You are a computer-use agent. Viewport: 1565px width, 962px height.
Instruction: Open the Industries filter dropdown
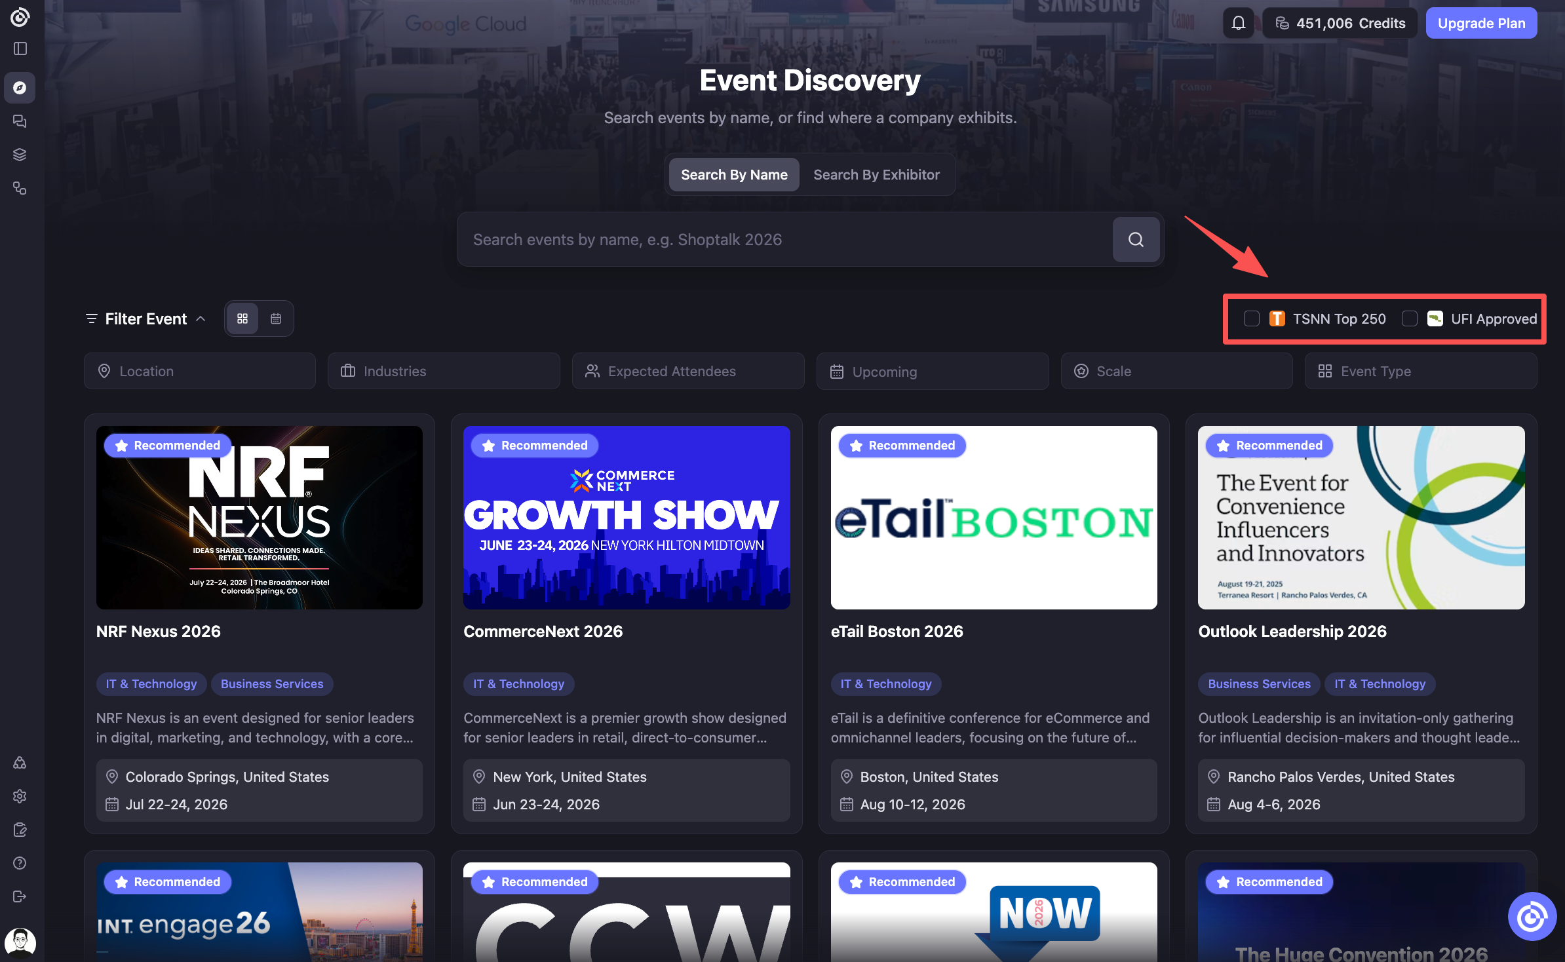444,371
